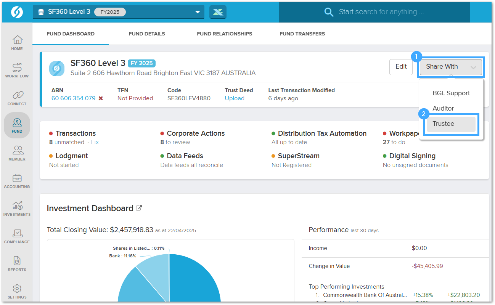Click the Investment Dashboard heading
This screenshot has width=495, height=305.
(90, 209)
